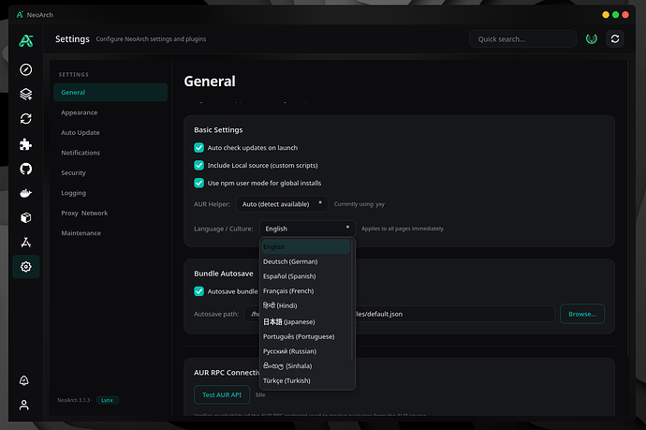This screenshot has width=646, height=430.
Task: Choose Hindi language option
Action: point(306,305)
